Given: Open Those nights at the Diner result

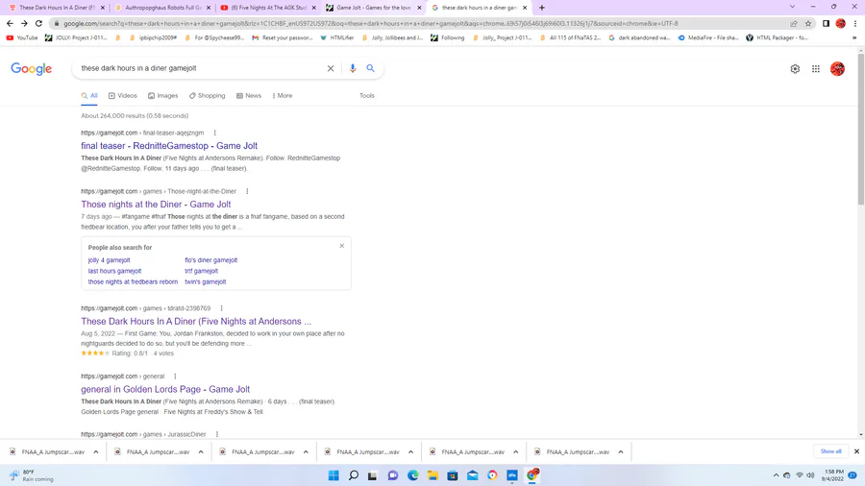Looking at the screenshot, I should [156, 205].
